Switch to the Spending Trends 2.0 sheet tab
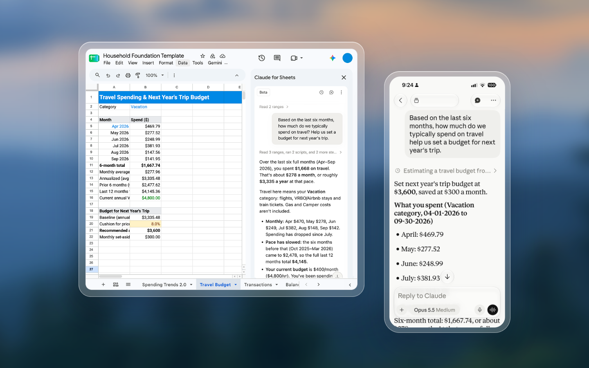 pyautogui.click(x=164, y=285)
